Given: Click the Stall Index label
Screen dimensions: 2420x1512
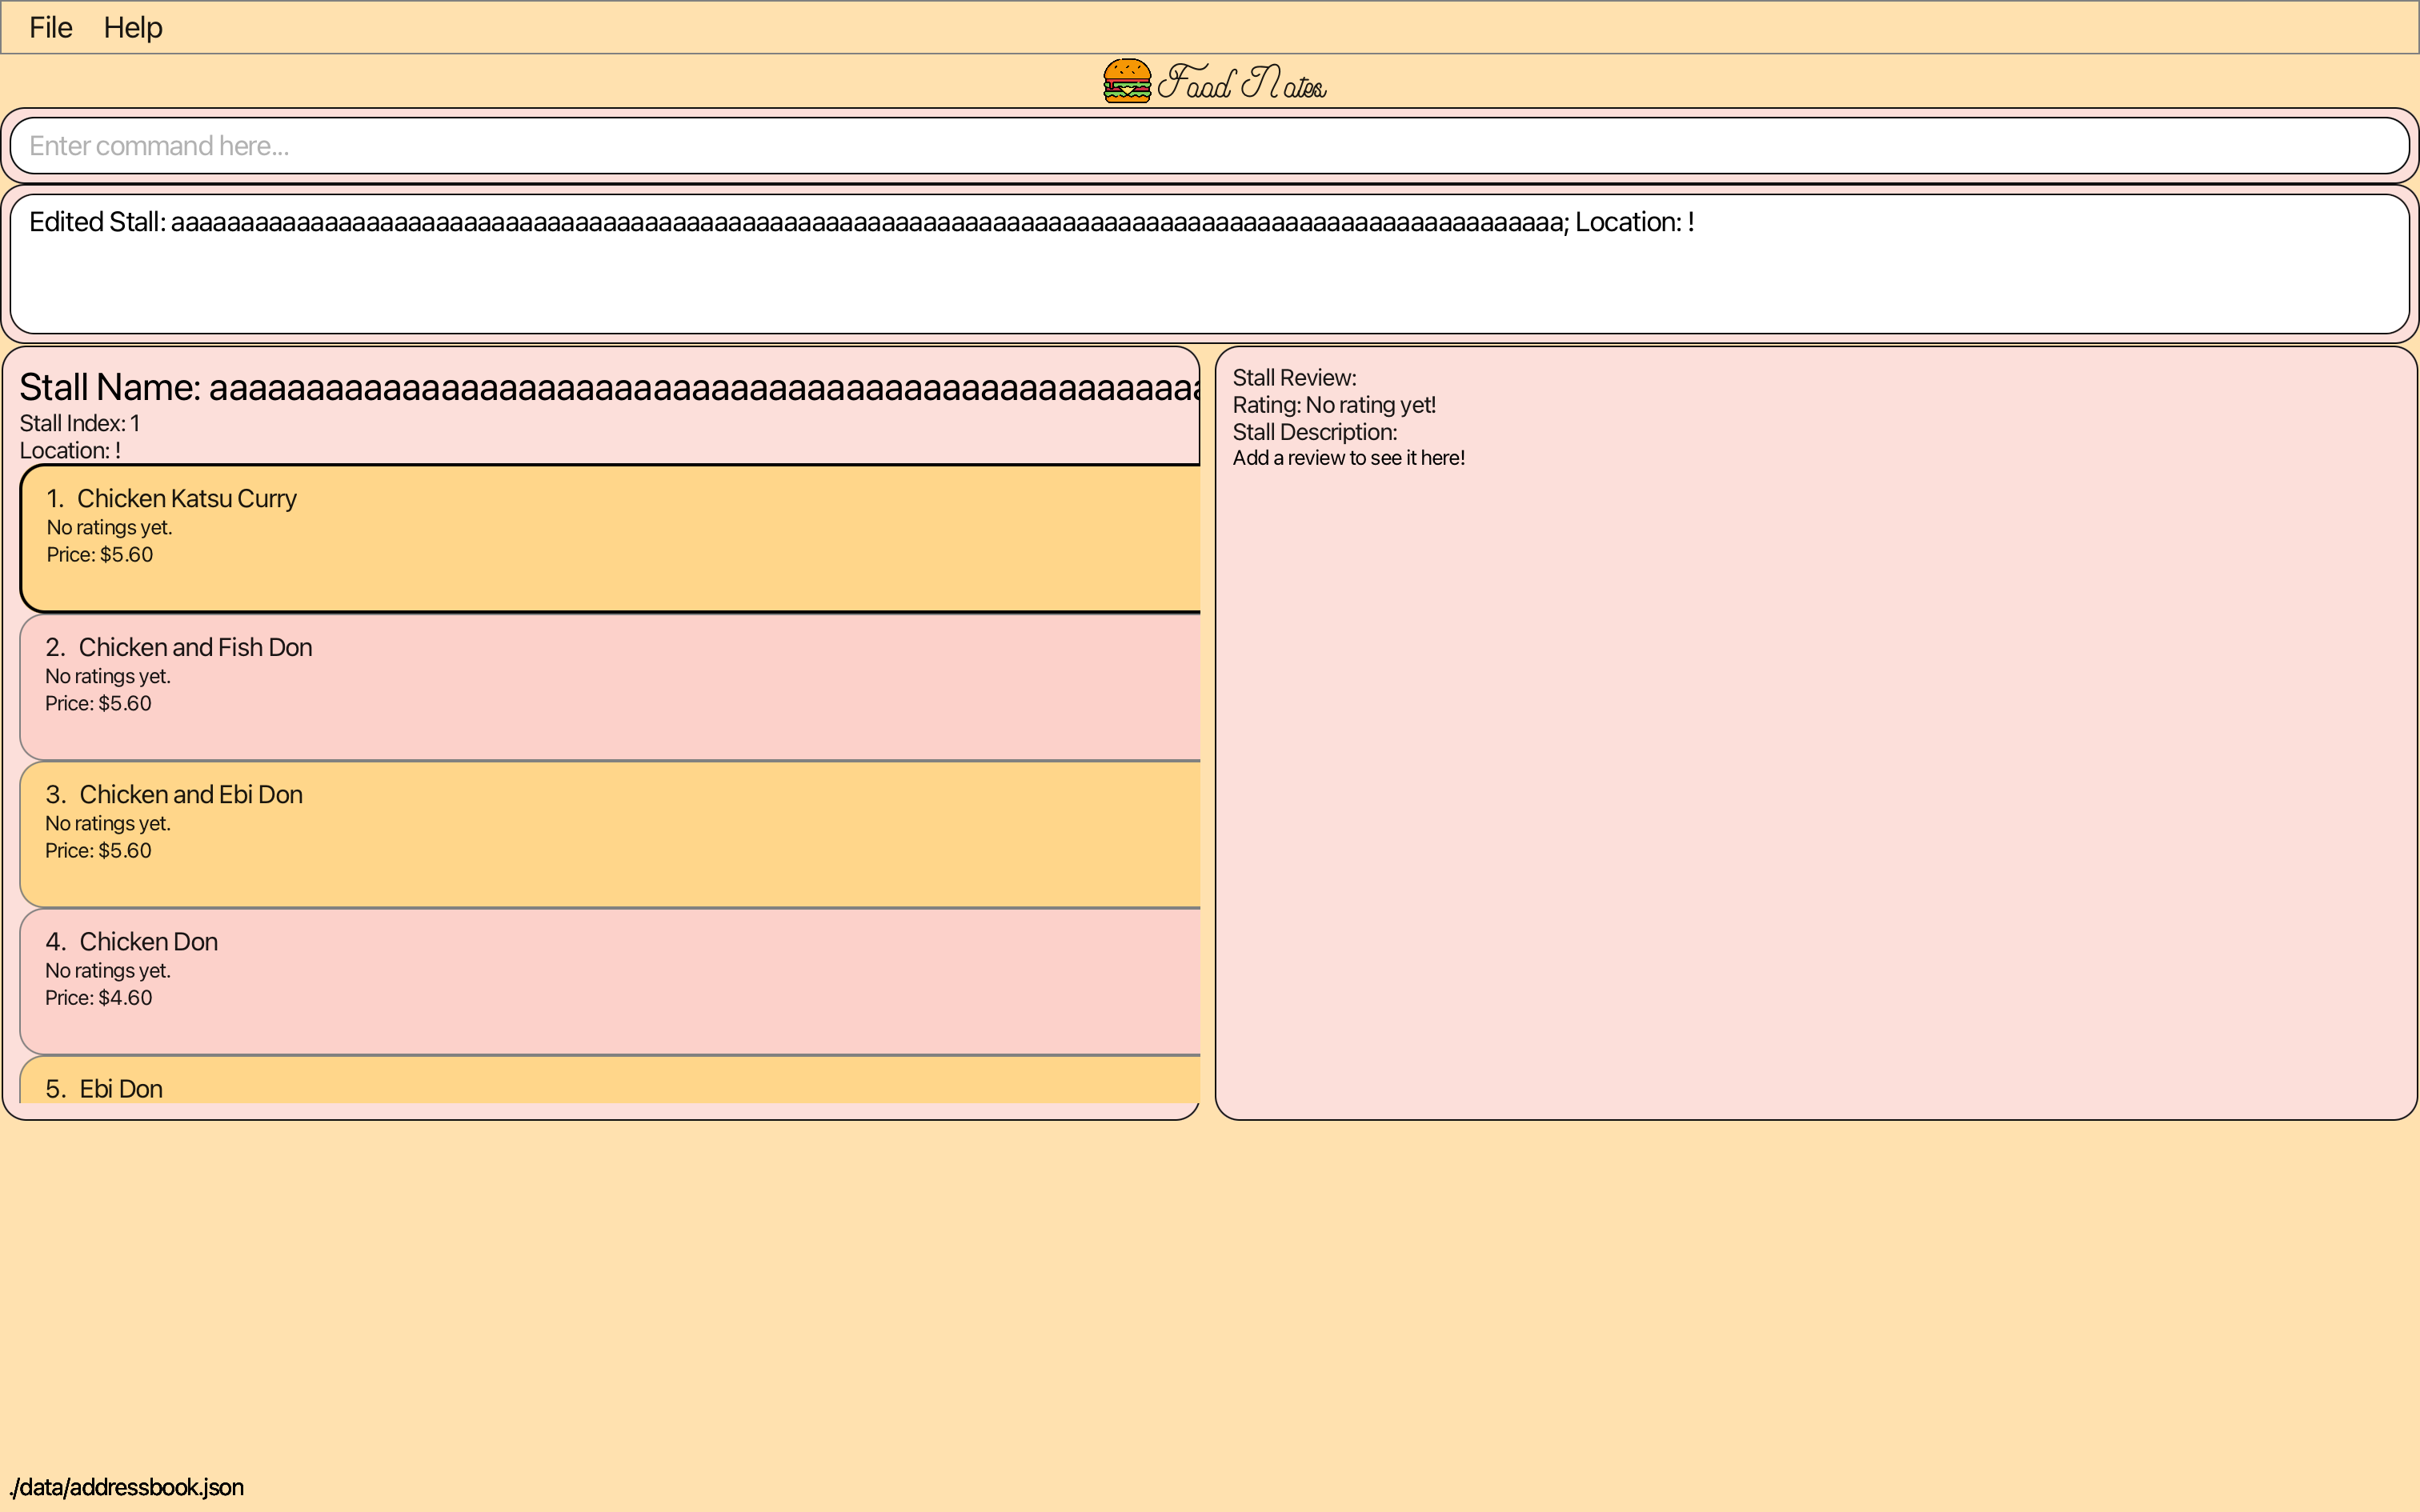Looking at the screenshot, I should pos(80,424).
